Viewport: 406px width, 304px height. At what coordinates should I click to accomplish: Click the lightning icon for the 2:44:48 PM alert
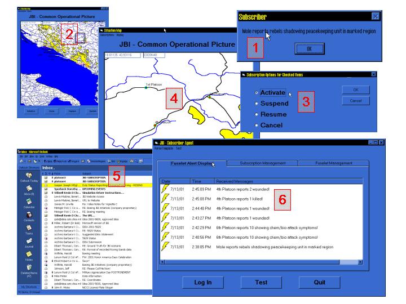click(x=165, y=208)
